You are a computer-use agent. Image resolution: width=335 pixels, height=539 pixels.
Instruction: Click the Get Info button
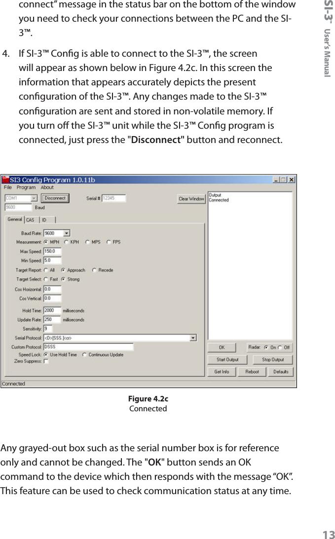pyautogui.click(x=222, y=372)
